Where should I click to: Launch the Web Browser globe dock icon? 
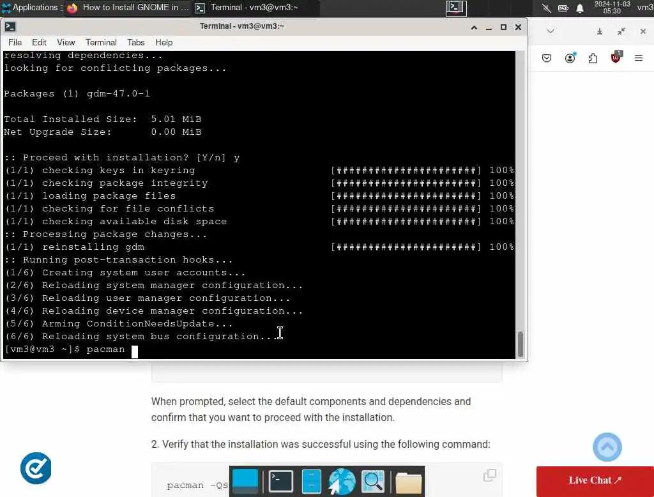pos(342,482)
